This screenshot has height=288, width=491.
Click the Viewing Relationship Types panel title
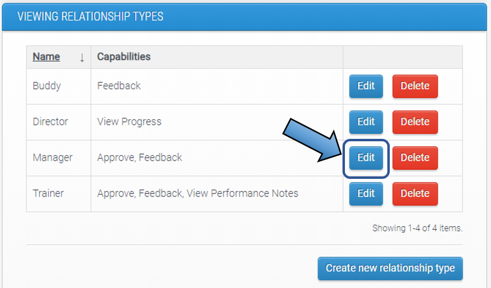pos(90,16)
